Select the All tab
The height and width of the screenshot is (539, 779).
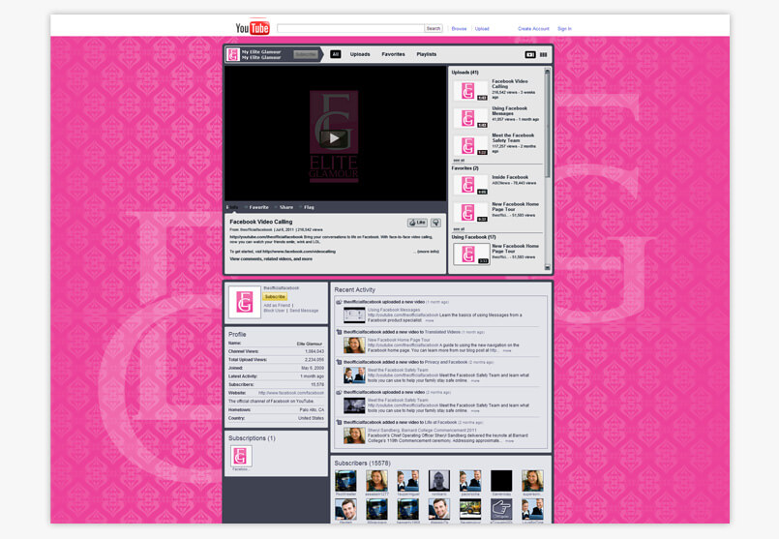click(336, 54)
